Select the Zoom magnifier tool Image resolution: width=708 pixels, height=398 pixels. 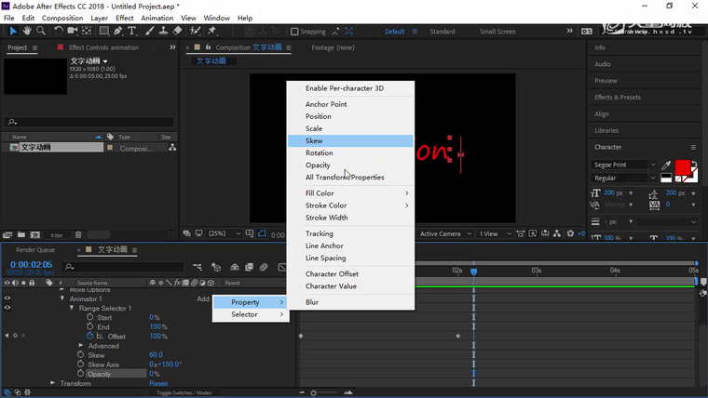click(38, 31)
